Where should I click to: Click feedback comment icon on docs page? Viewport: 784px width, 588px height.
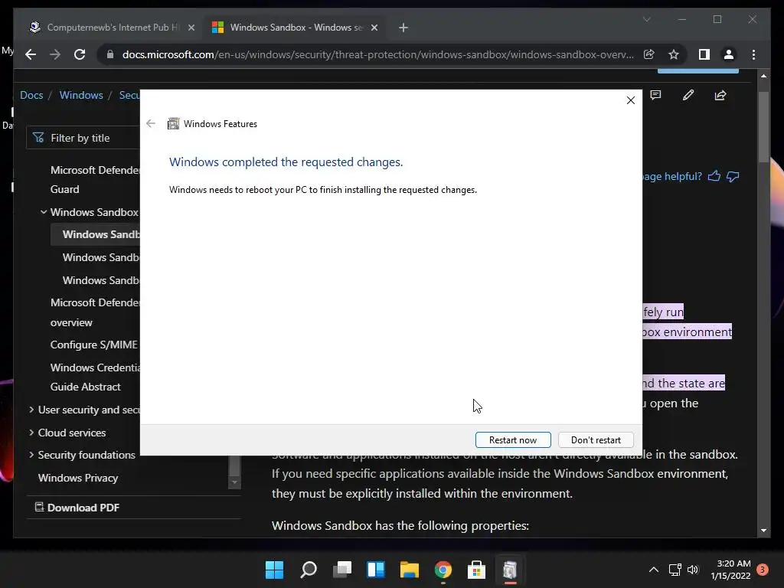tap(655, 95)
